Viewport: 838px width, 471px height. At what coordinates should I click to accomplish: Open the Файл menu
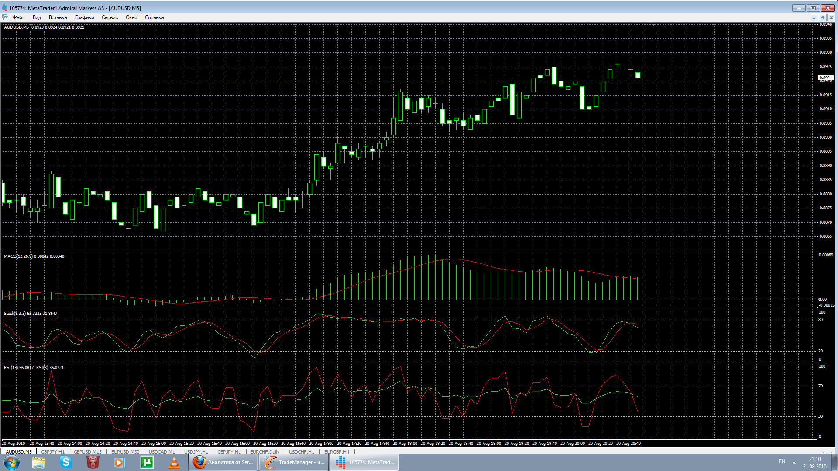pyautogui.click(x=18, y=17)
